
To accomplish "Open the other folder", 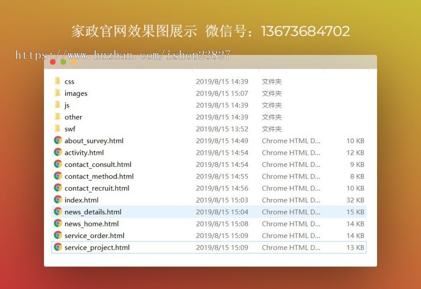I will coord(73,117).
